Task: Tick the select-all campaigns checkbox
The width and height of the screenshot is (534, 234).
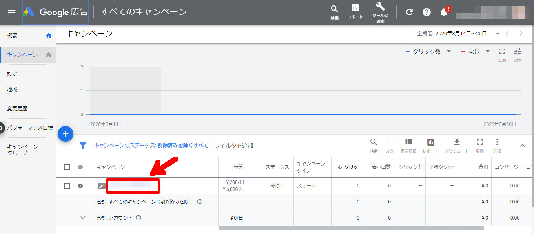Action: point(67,167)
